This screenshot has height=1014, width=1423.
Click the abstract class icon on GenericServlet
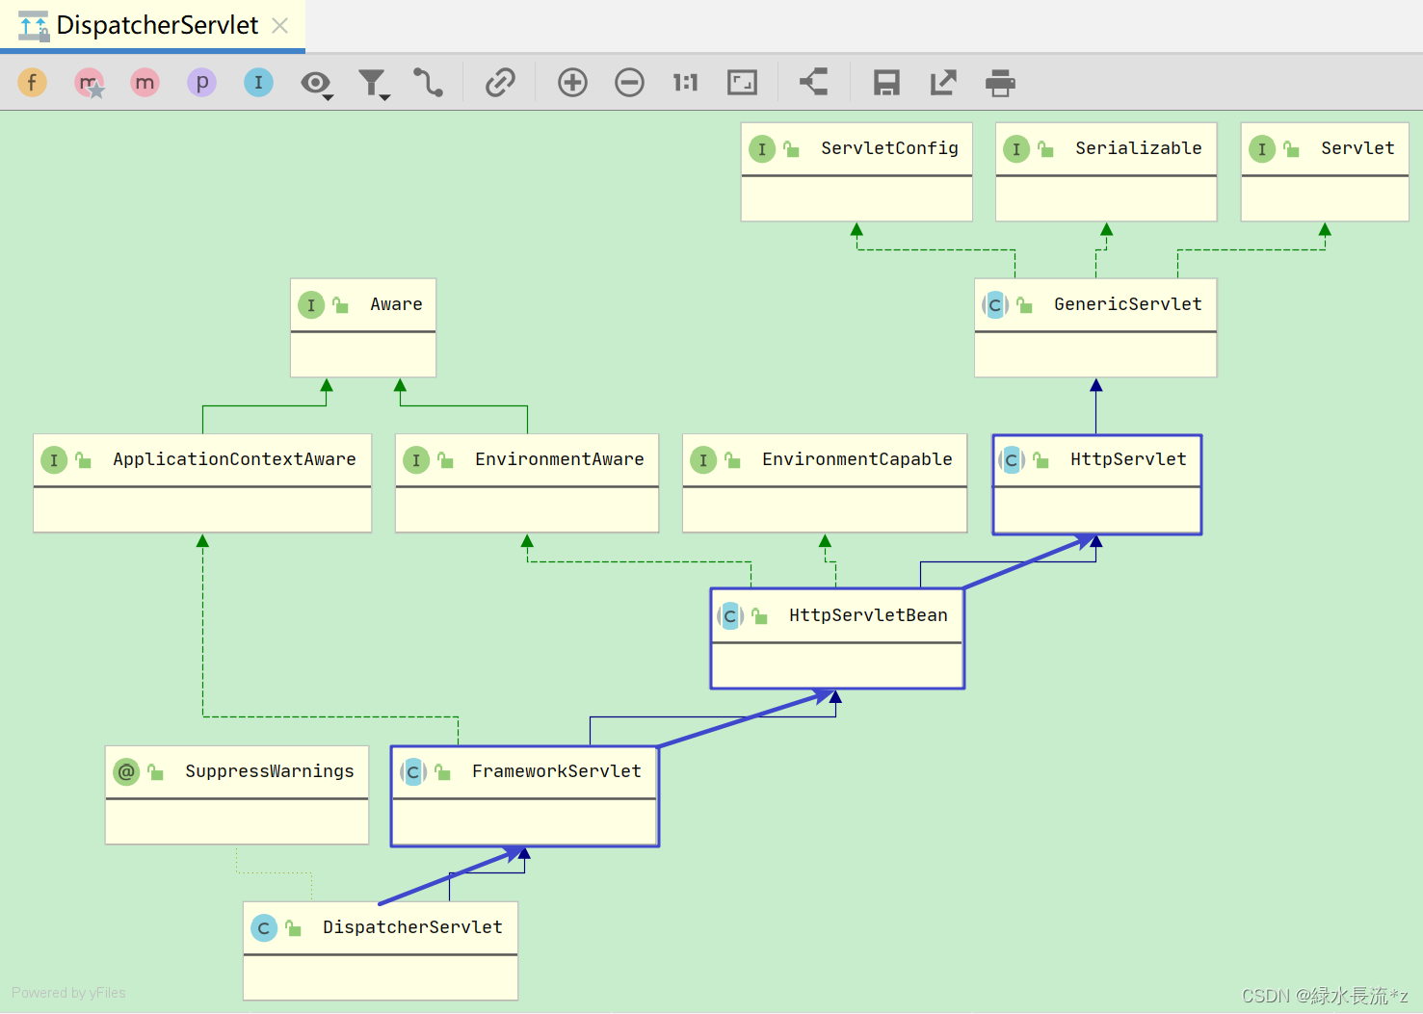995,305
